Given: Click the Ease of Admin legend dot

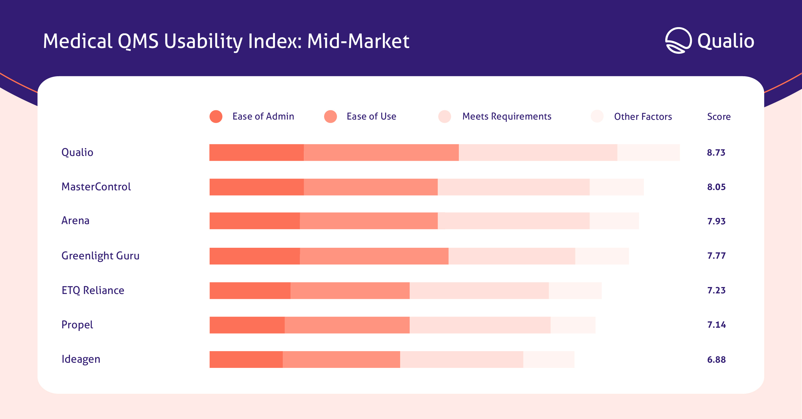Looking at the screenshot, I should point(216,117).
